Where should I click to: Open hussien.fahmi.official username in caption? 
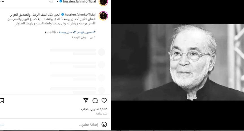click(x=80, y=15)
